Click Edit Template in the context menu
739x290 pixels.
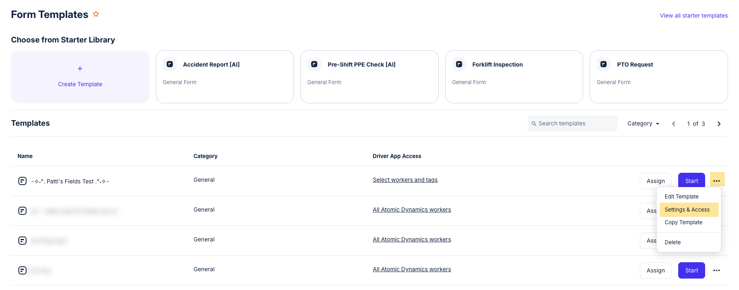point(681,196)
